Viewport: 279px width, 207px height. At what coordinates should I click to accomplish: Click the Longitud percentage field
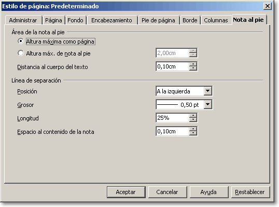point(172,118)
